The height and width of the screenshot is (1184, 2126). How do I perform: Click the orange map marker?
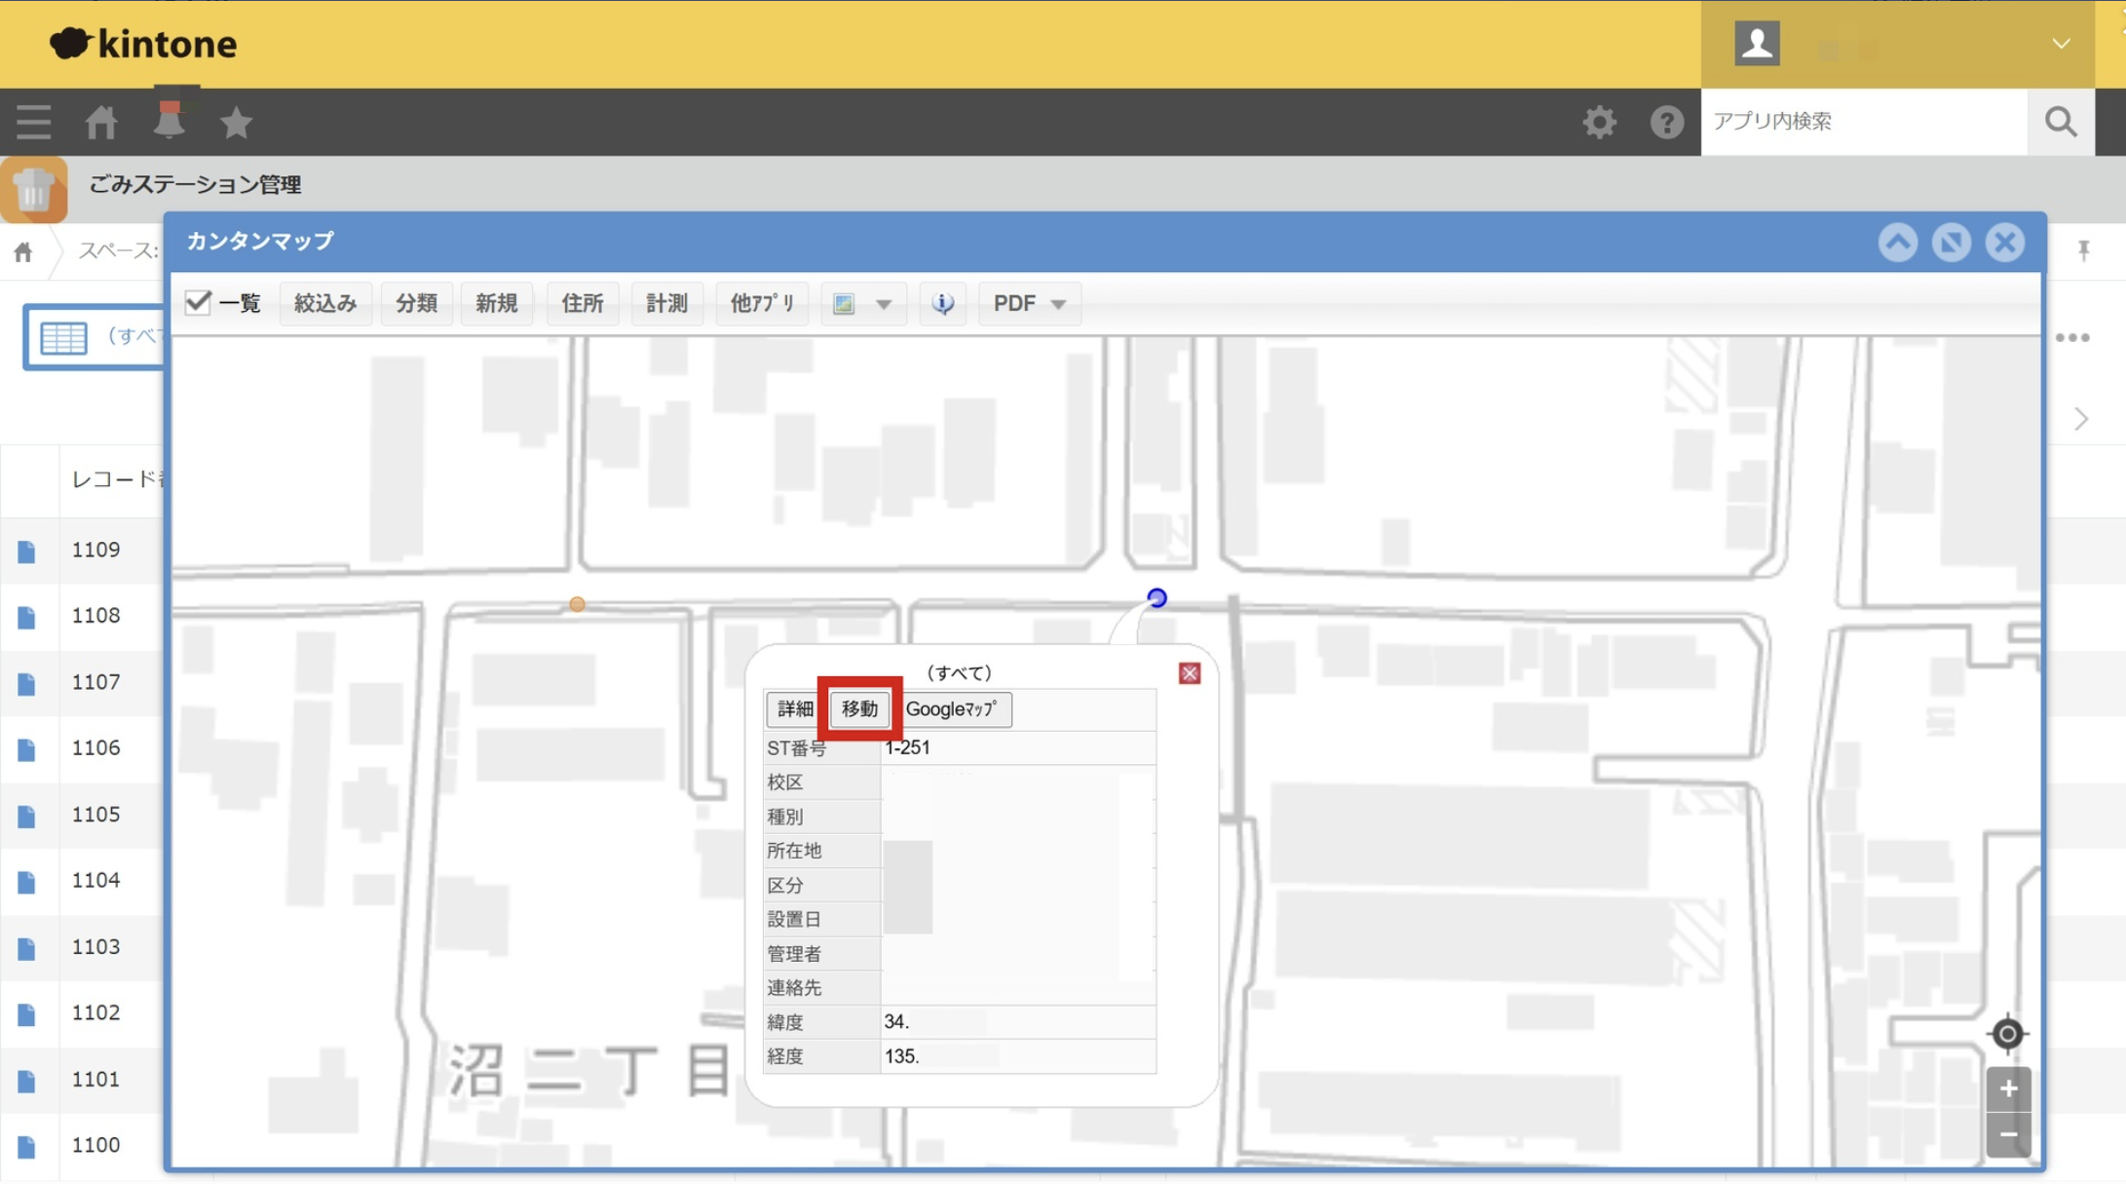(577, 605)
